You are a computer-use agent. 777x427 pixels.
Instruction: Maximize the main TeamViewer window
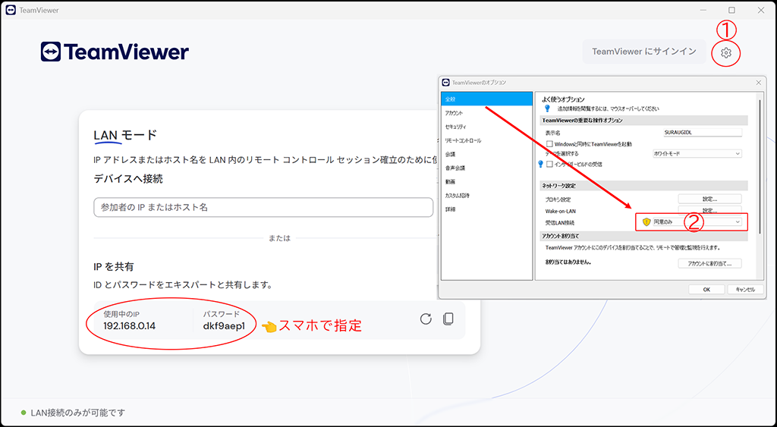coord(731,10)
